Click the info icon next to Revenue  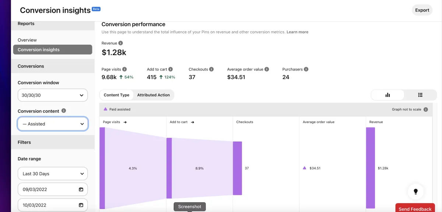(121, 43)
